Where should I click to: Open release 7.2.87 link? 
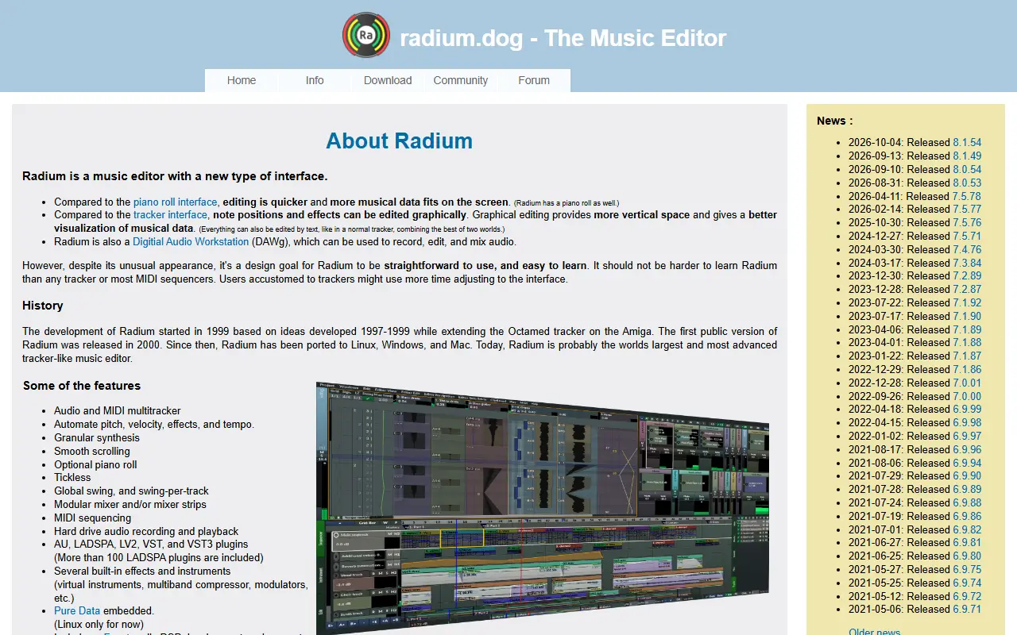tap(967, 290)
